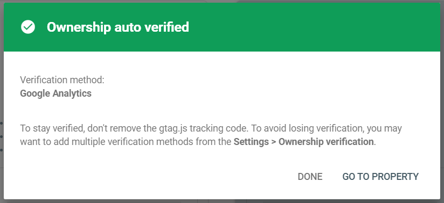Image resolution: width=444 pixels, height=203 pixels.
Task: Click the "Verification method:" label
Action: pos(63,80)
